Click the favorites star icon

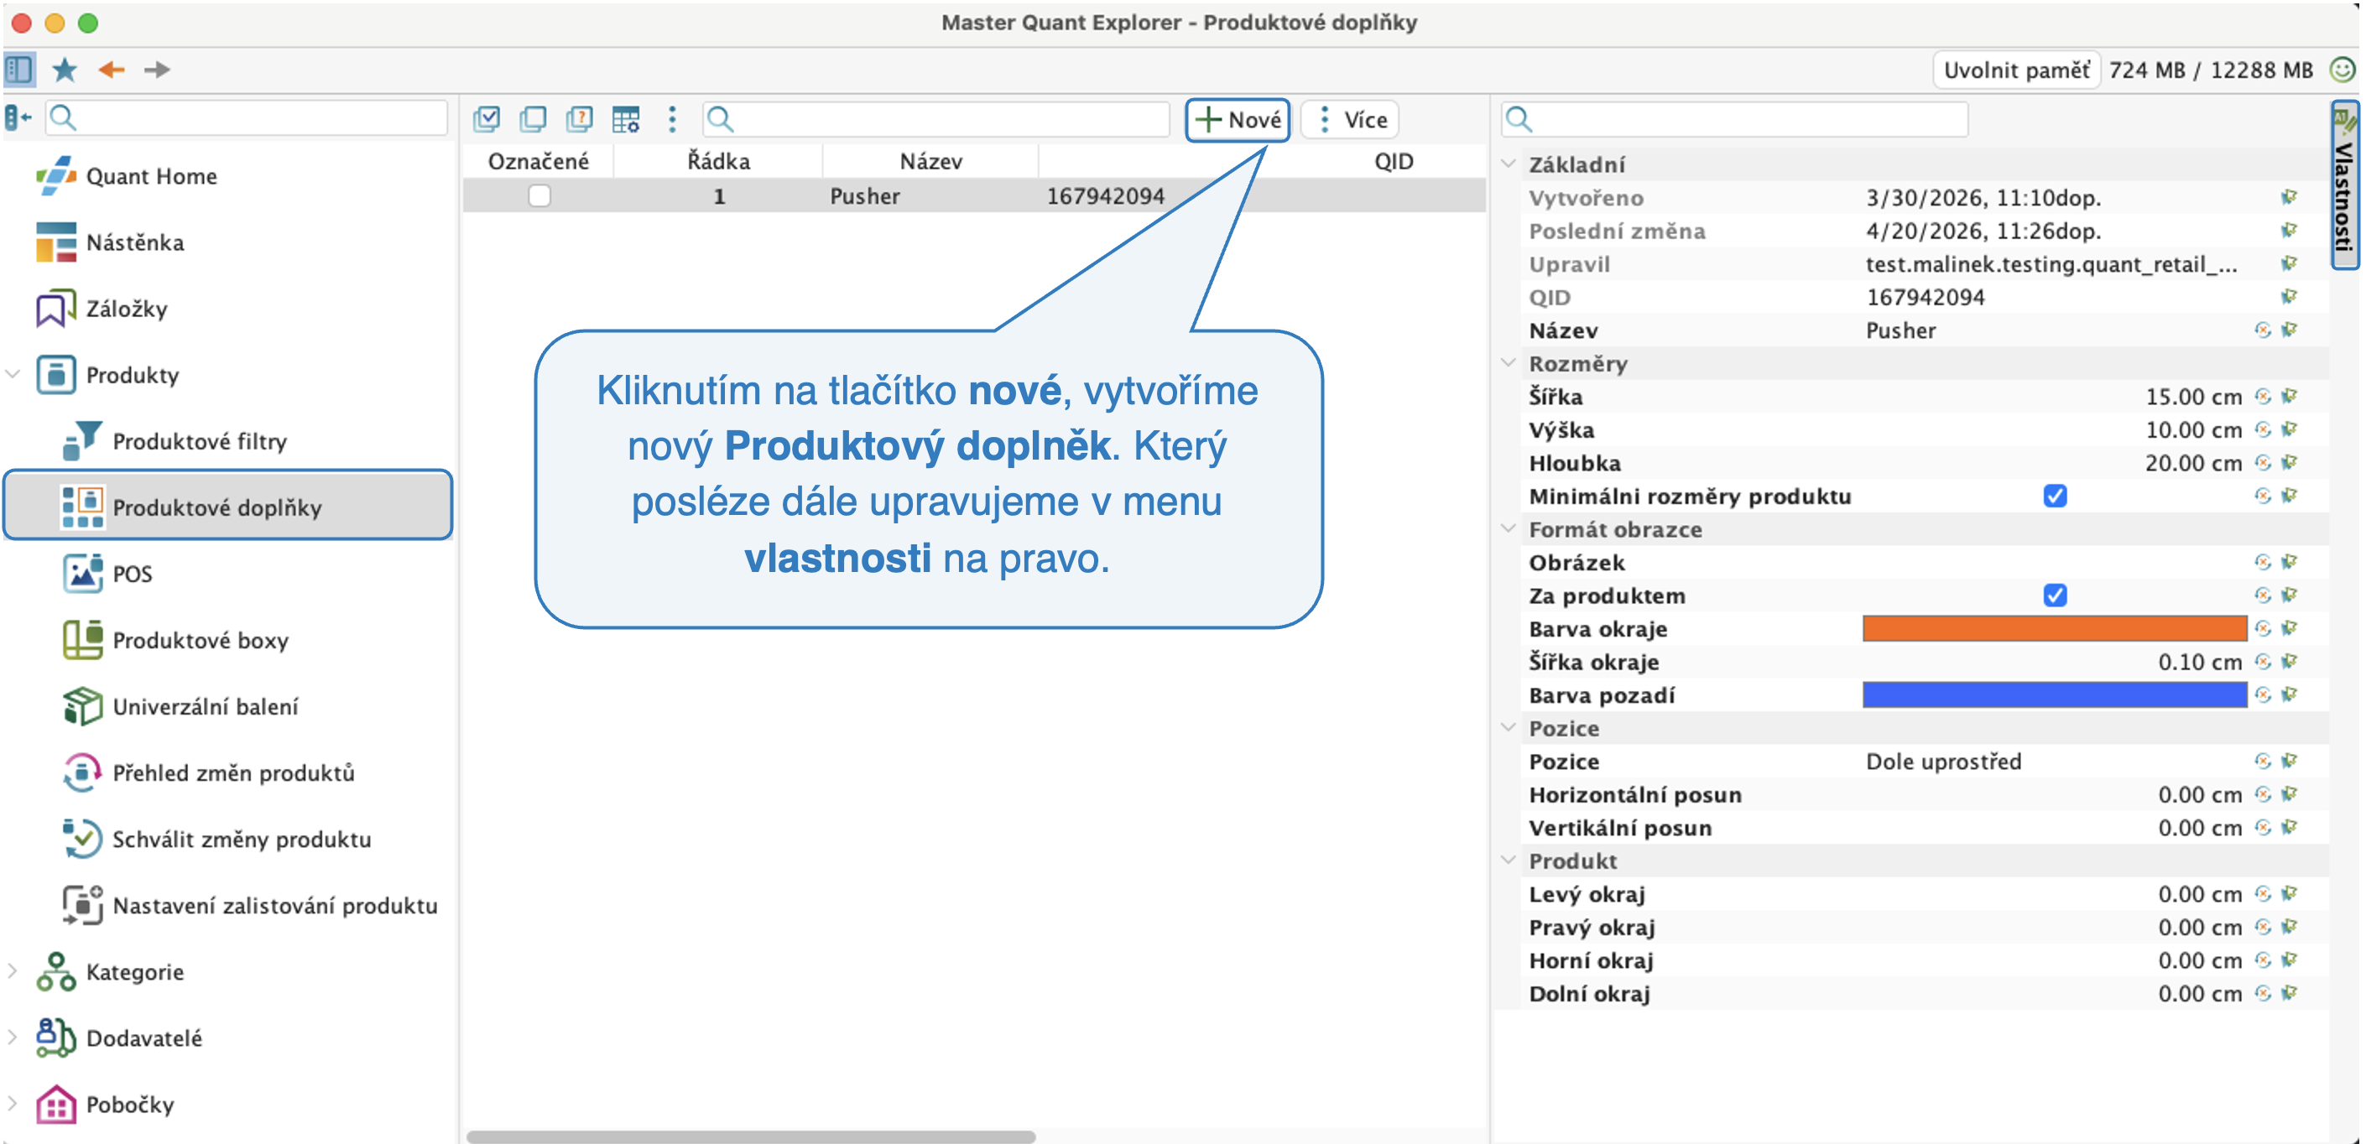pyautogui.click(x=65, y=69)
